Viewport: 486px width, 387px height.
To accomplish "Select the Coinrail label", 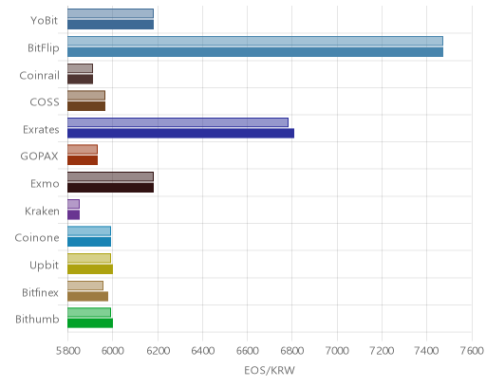I will [x=39, y=75].
